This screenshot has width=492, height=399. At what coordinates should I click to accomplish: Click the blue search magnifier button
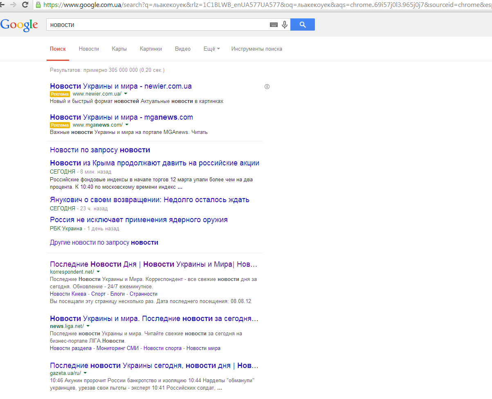(x=303, y=25)
